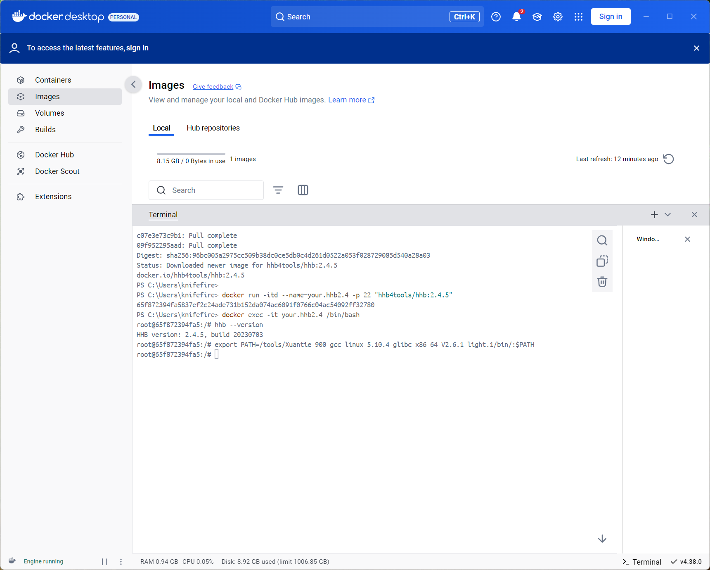Clear the terminal with the trash icon
Image resolution: width=710 pixels, height=570 pixels.
tap(602, 282)
